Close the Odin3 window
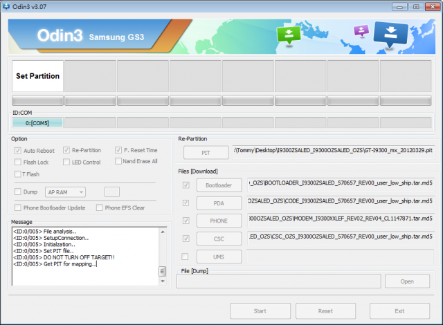This screenshot has width=443, height=325. pyautogui.click(x=433, y=7)
